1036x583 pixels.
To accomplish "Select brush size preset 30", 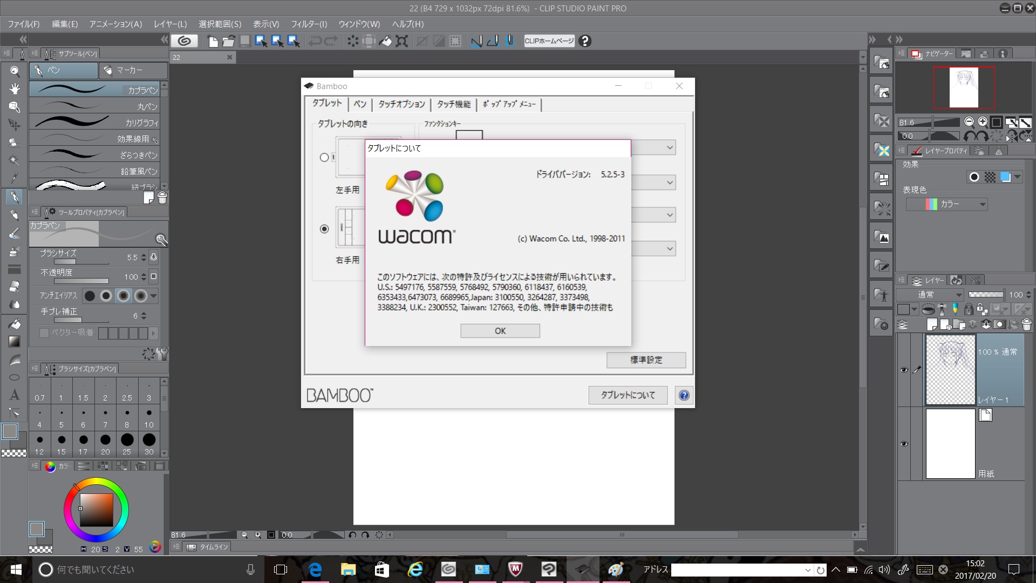I will (x=149, y=444).
